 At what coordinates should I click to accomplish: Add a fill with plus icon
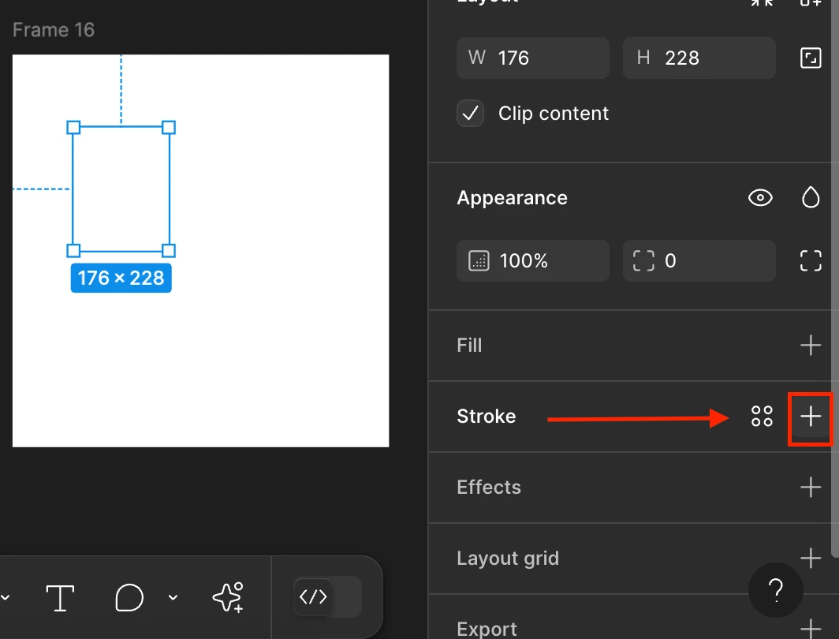810,346
